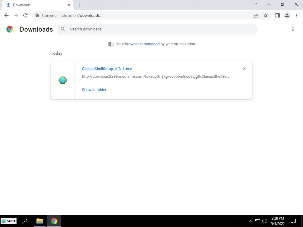The image size is (303, 227).
Task: Open the Downloads page more actions menu
Action: point(293,29)
